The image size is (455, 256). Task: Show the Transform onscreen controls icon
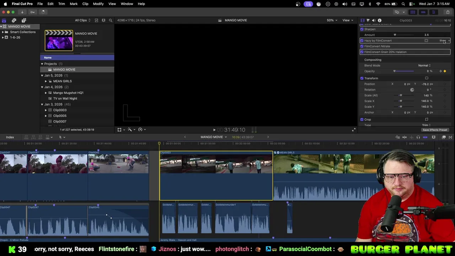pyautogui.click(x=427, y=78)
